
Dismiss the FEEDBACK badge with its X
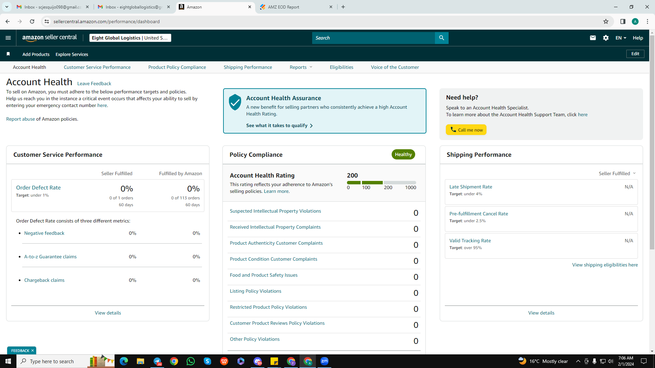[33, 351]
